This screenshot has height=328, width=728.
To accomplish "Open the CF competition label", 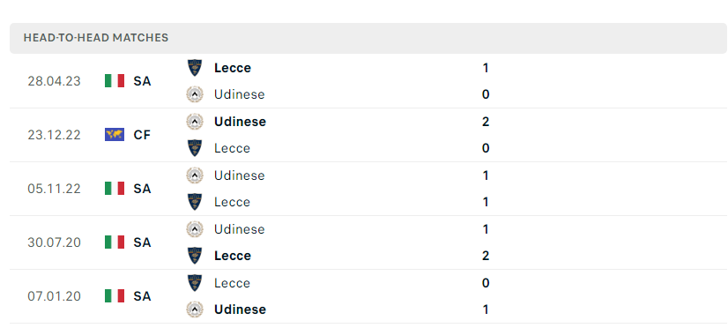I will pos(142,135).
